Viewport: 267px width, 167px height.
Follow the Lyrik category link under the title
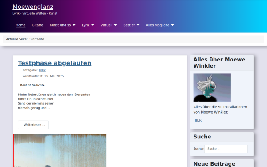[x=42, y=70]
